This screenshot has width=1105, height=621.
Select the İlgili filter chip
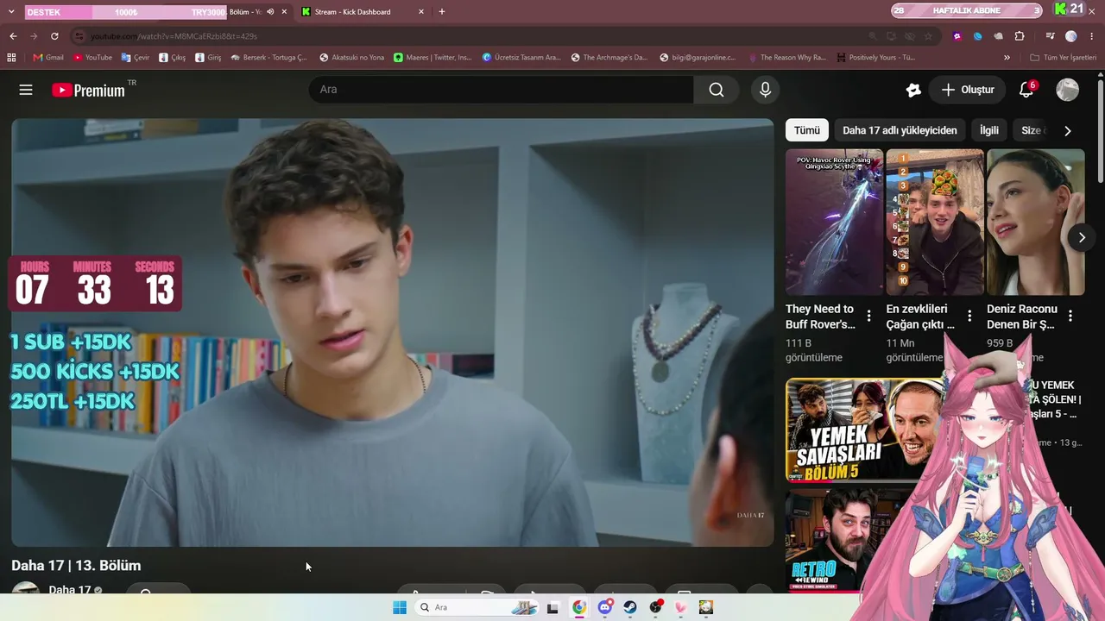click(x=989, y=130)
